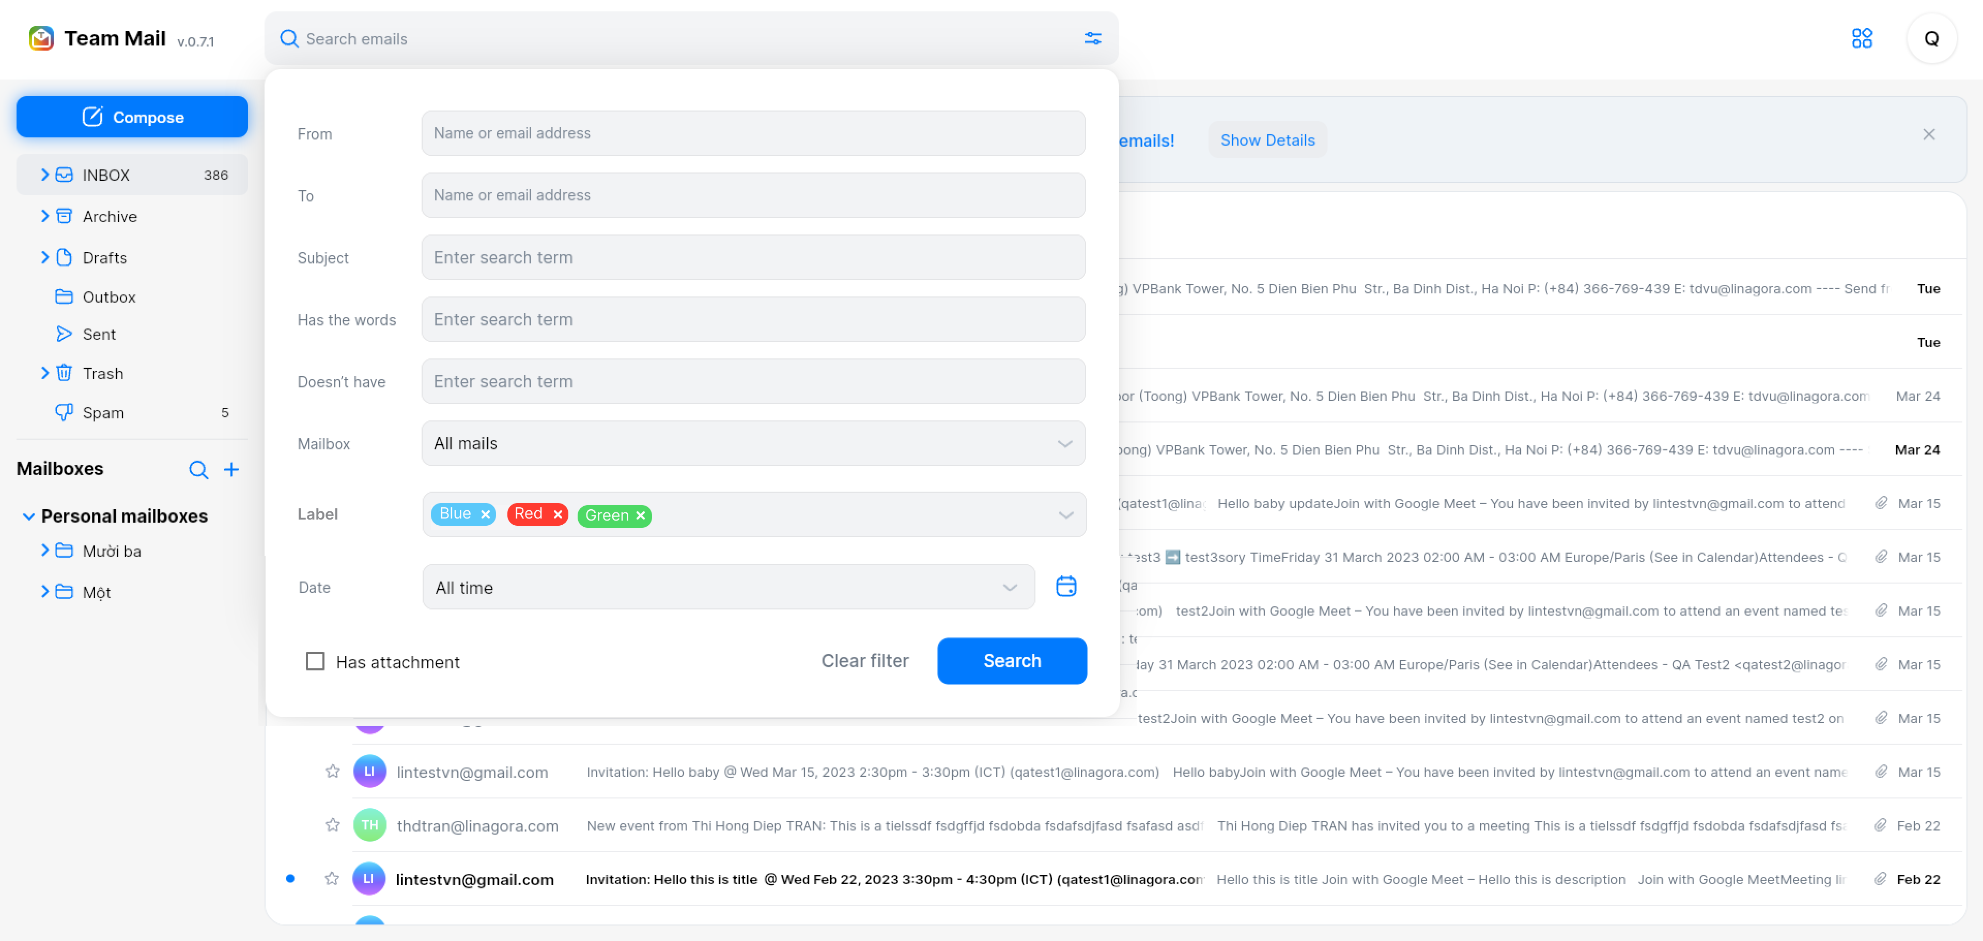Open the date range calendar icon
This screenshot has width=1983, height=941.
click(1065, 586)
